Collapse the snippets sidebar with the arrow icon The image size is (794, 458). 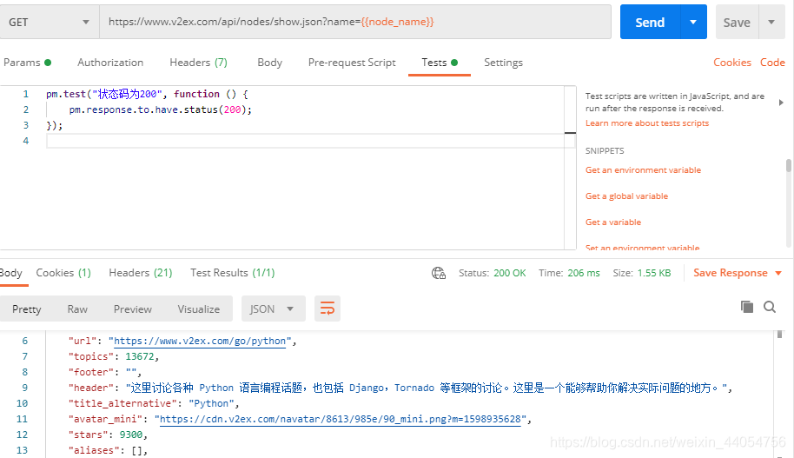tap(781, 103)
